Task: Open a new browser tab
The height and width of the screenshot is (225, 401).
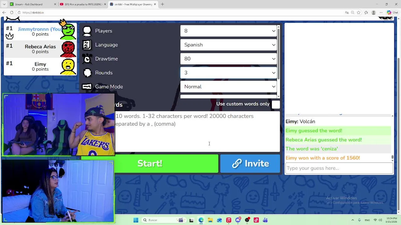Action: (162, 4)
